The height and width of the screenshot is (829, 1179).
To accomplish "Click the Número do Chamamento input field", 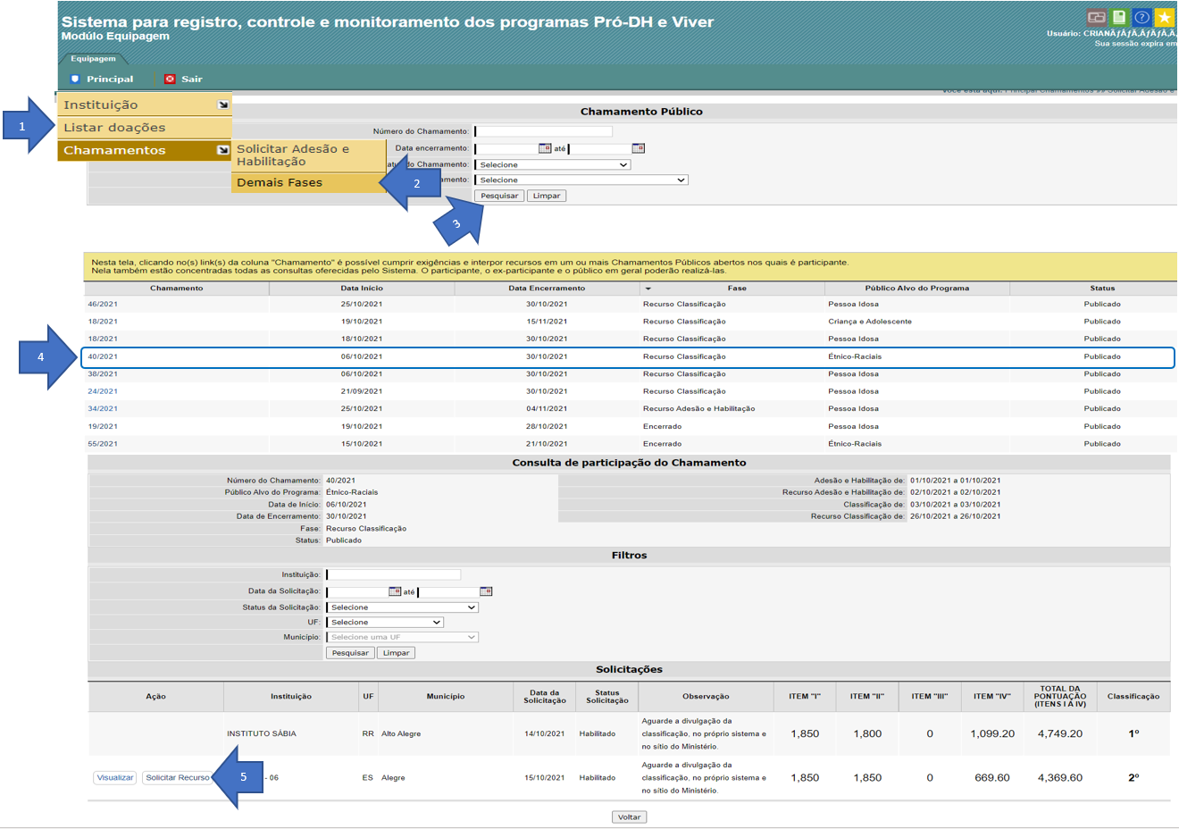I will click(543, 131).
